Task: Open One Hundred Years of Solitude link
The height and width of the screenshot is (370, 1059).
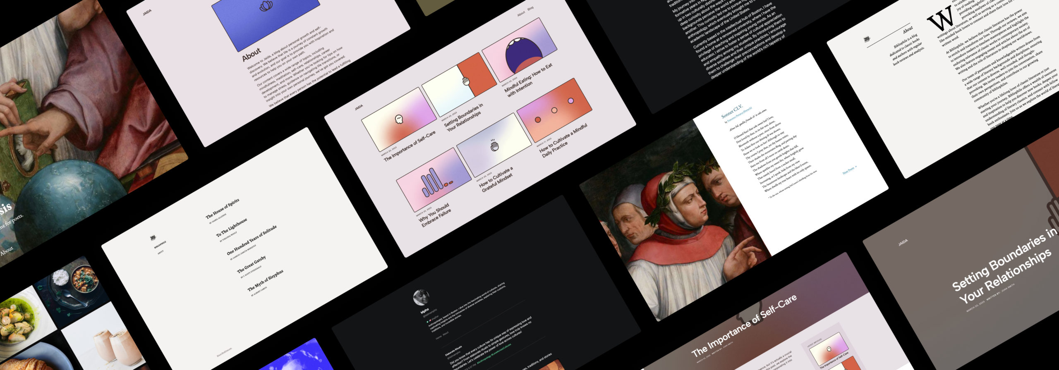Action: [x=252, y=240]
